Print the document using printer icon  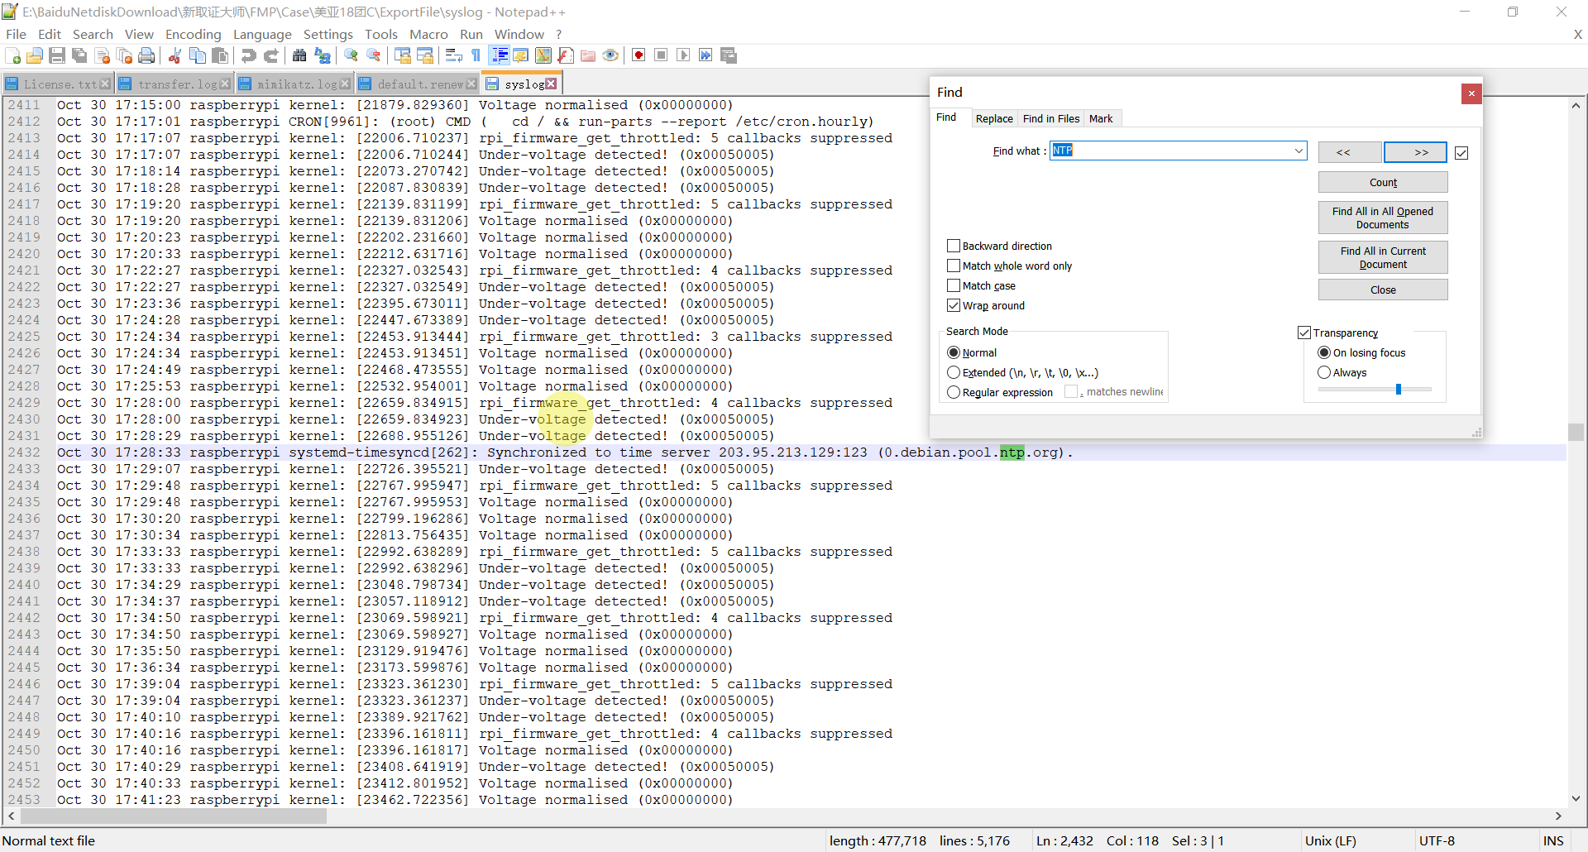click(x=147, y=55)
